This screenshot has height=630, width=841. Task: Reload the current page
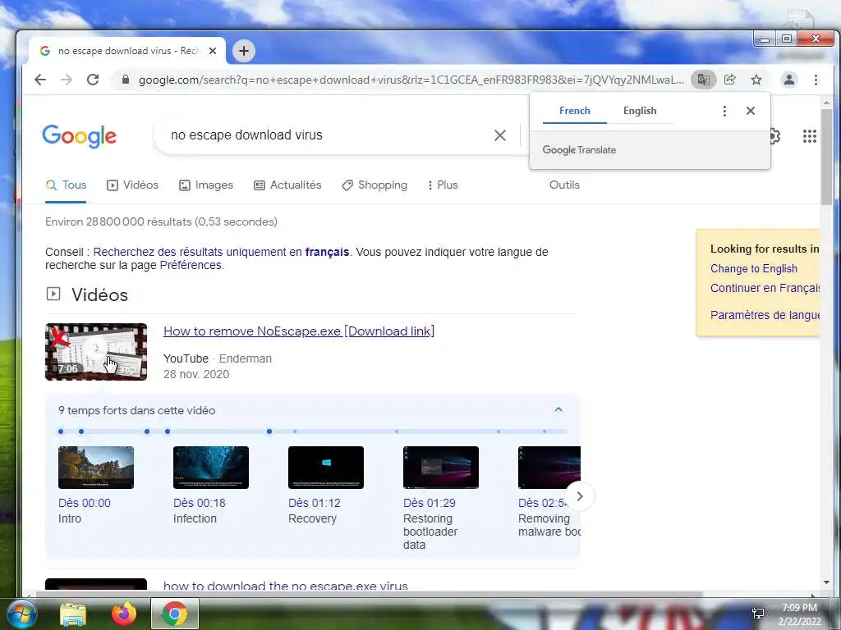93,80
